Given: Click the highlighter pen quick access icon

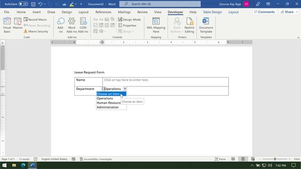Looking at the screenshot, I should pos(71,4).
